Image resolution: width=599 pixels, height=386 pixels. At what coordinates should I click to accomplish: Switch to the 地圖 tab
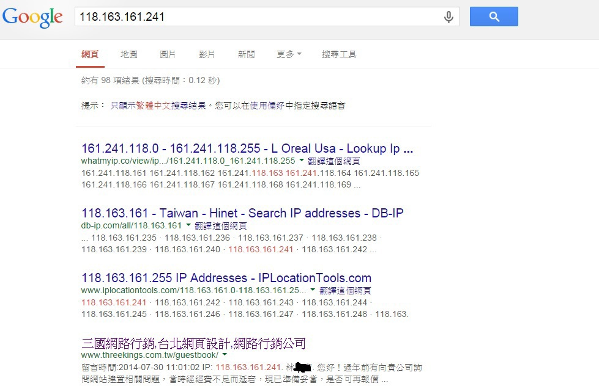pyautogui.click(x=128, y=54)
